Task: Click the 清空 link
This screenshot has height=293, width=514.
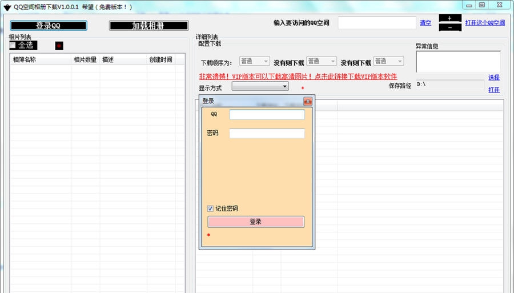Action: click(425, 23)
